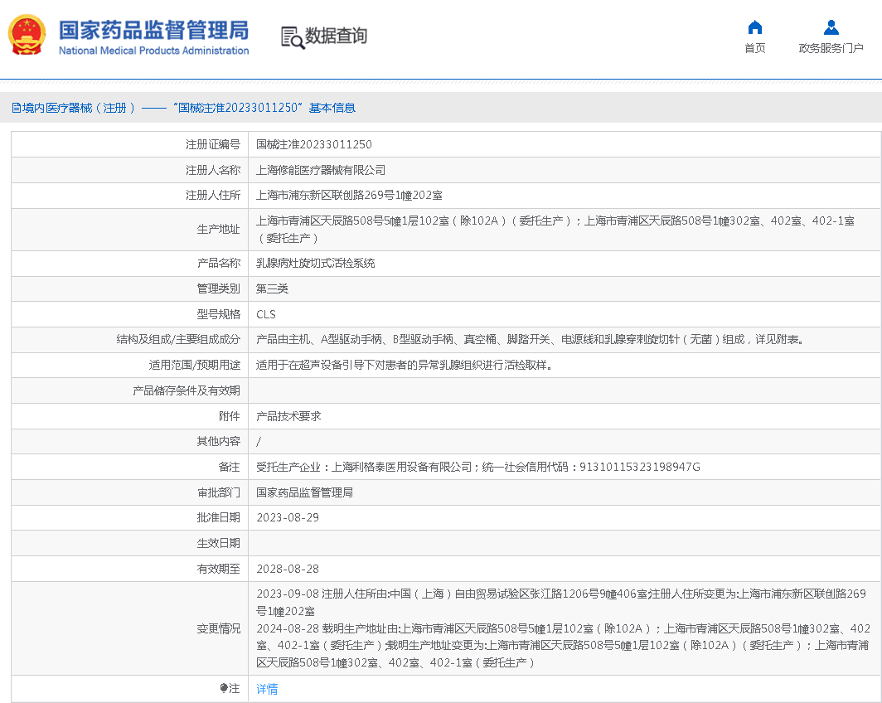Click the product name 乳腺病灶旋切式活检系统

pos(316,263)
